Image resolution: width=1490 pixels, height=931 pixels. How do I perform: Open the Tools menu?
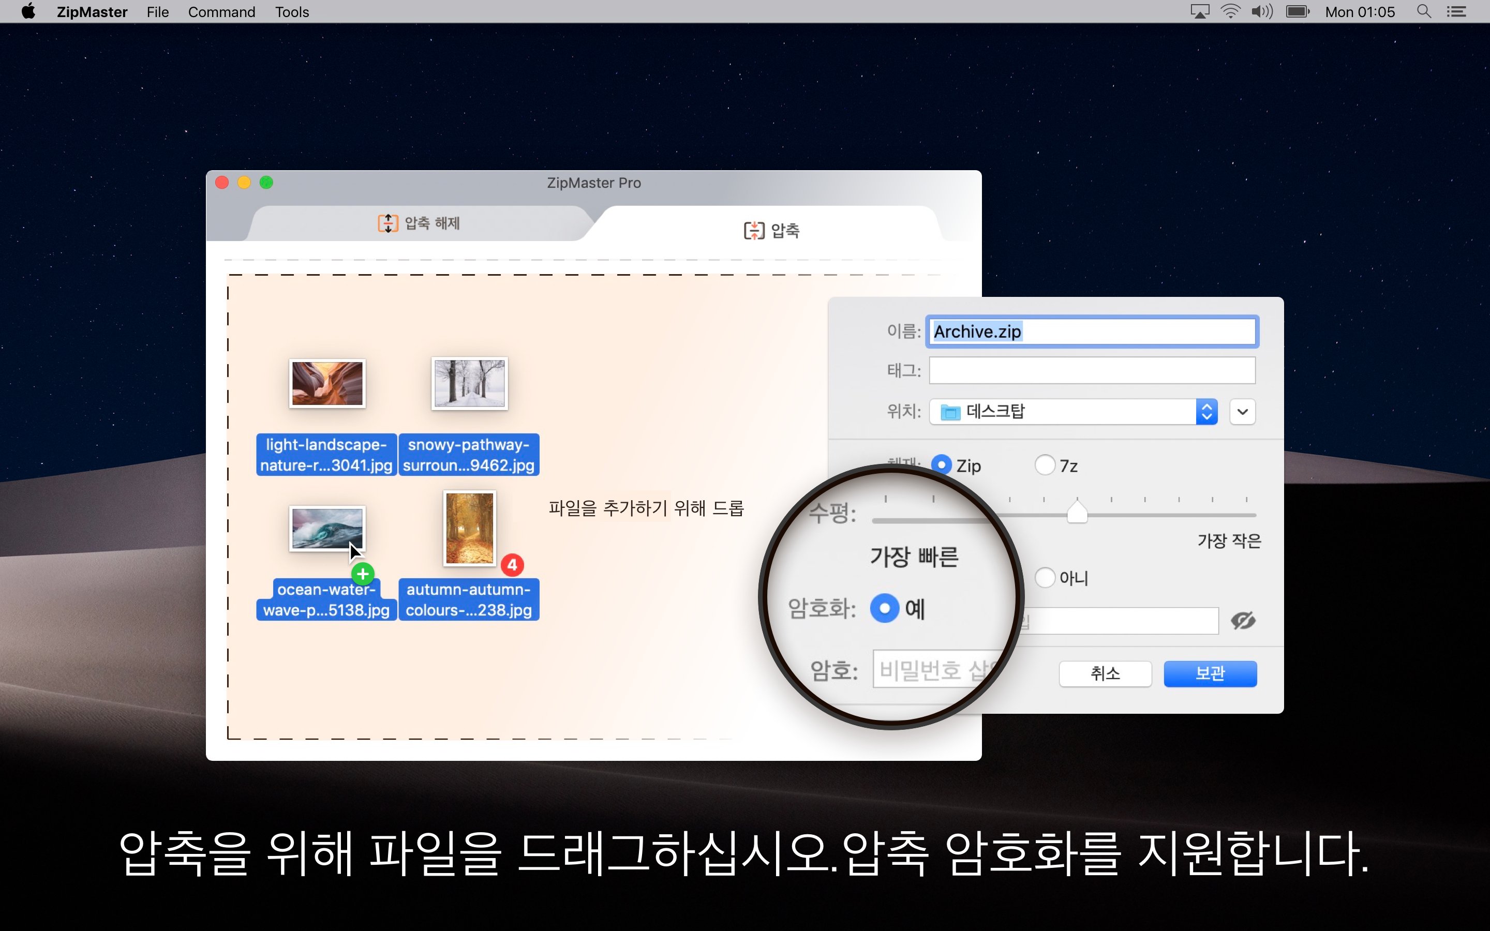(x=292, y=12)
